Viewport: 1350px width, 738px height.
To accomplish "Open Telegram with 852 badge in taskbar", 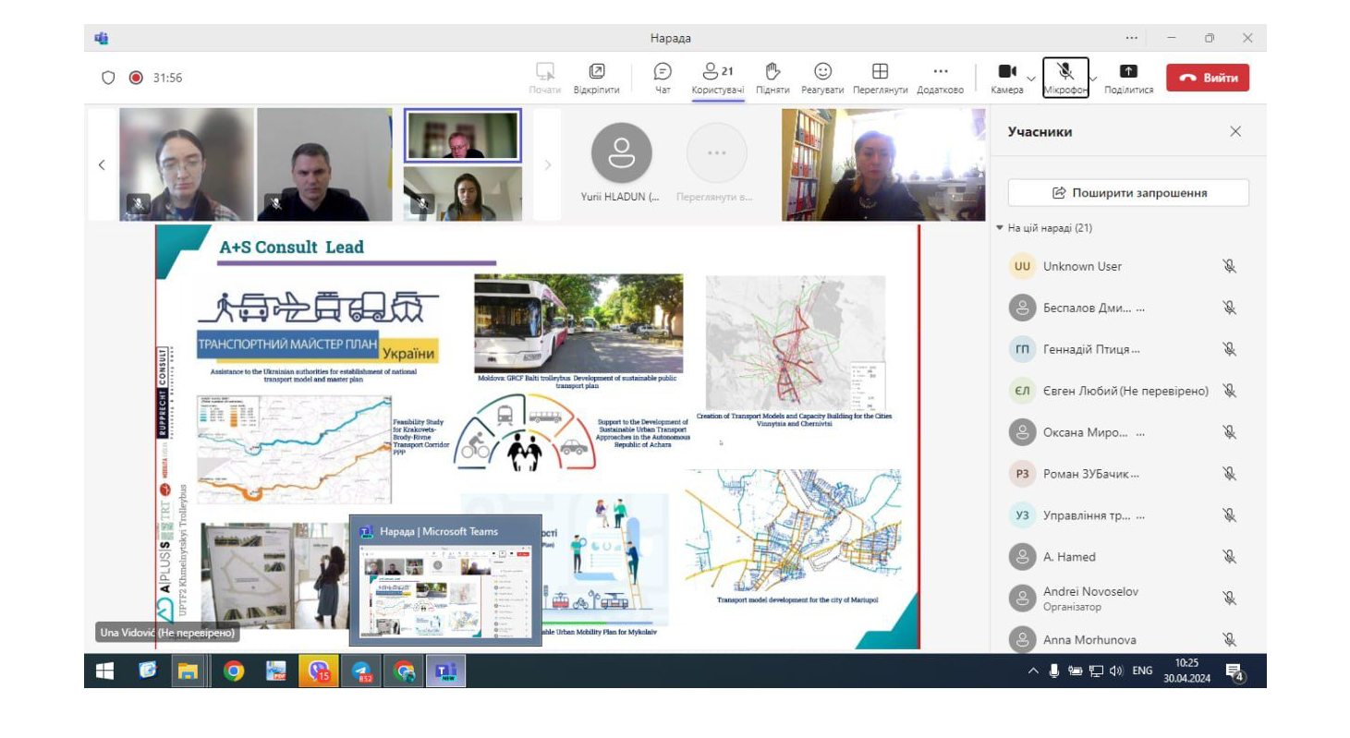I will click(x=361, y=671).
